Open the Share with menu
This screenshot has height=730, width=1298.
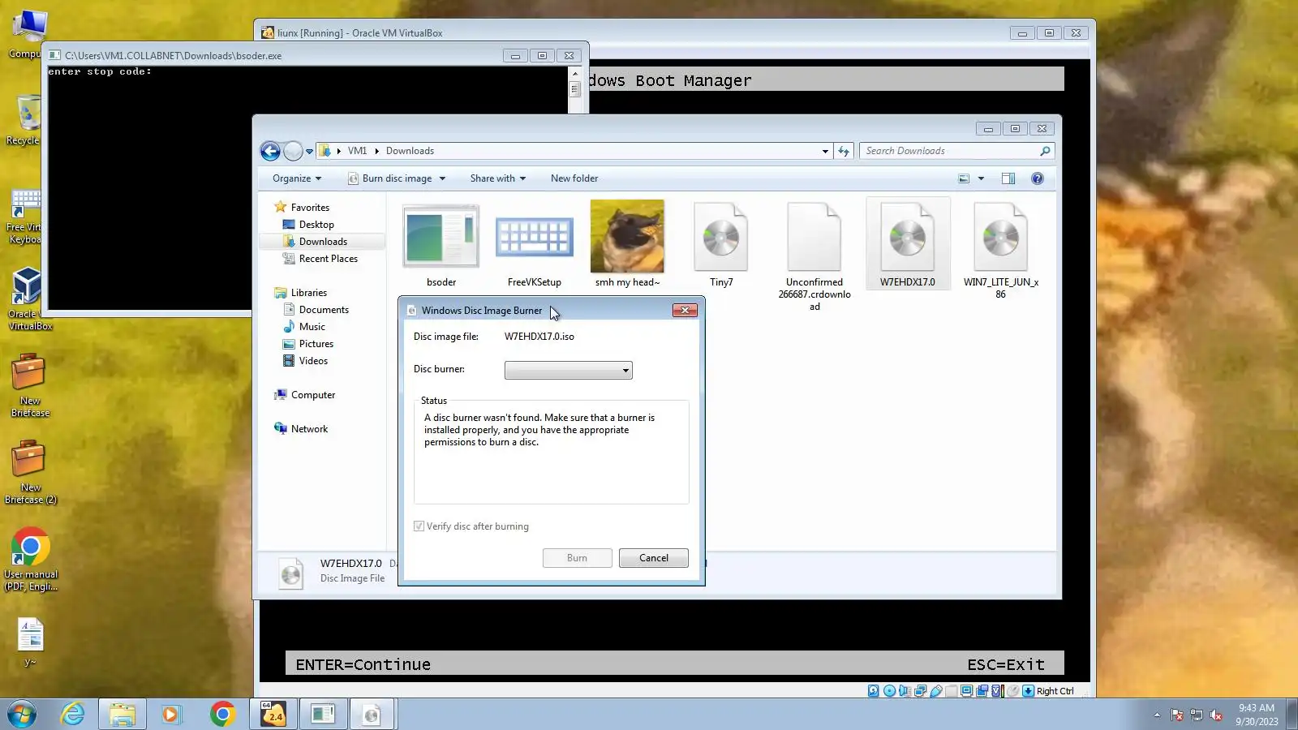point(498,178)
